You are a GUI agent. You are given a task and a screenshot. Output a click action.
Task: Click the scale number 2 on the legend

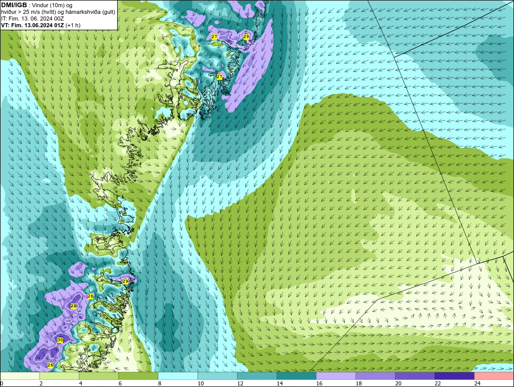coord(41,383)
